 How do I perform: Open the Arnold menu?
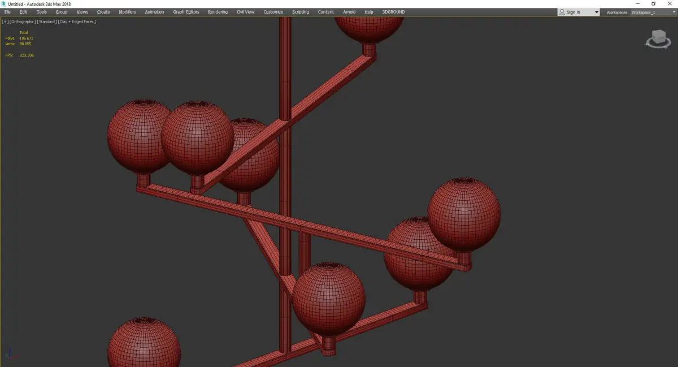pos(349,12)
